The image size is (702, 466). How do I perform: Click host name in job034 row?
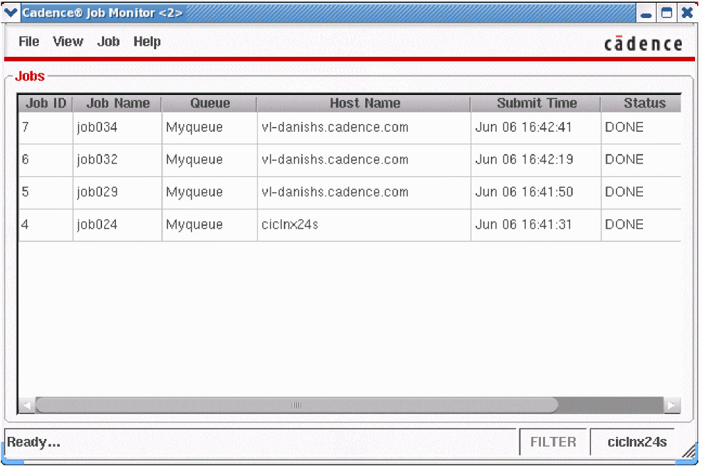pos(365,128)
